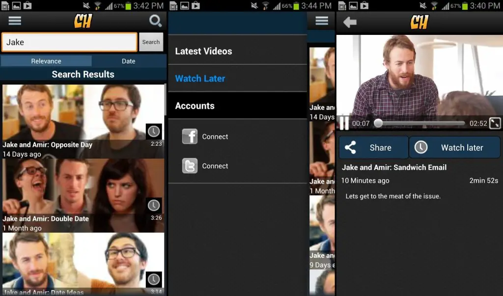Tap the back arrow on the video screen
The width and height of the screenshot is (503, 296).
350,21
